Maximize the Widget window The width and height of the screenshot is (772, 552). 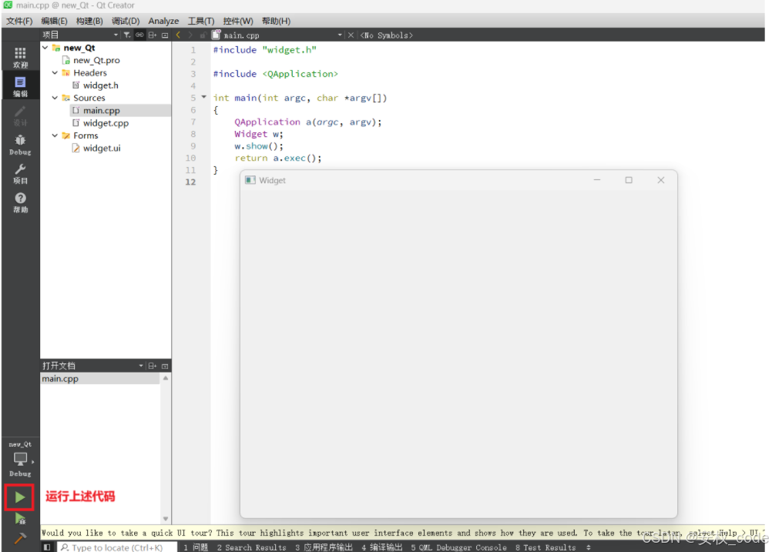click(x=629, y=180)
